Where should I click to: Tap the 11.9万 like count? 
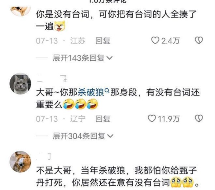click(169, 119)
